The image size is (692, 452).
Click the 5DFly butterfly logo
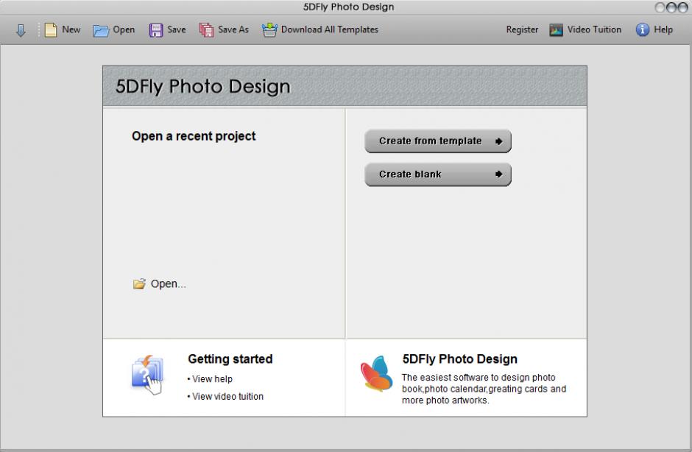pos(376,373)
